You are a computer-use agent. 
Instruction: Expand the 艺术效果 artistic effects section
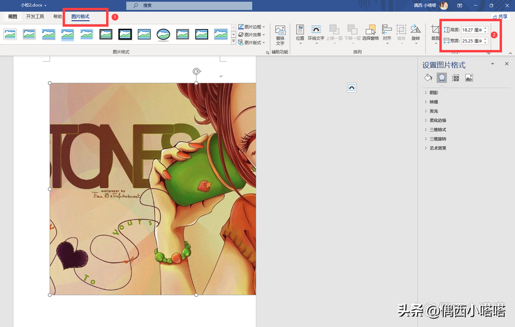click(437, 148)
